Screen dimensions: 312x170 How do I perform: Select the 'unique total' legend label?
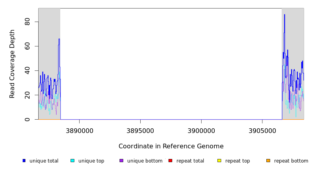point(44,161)
